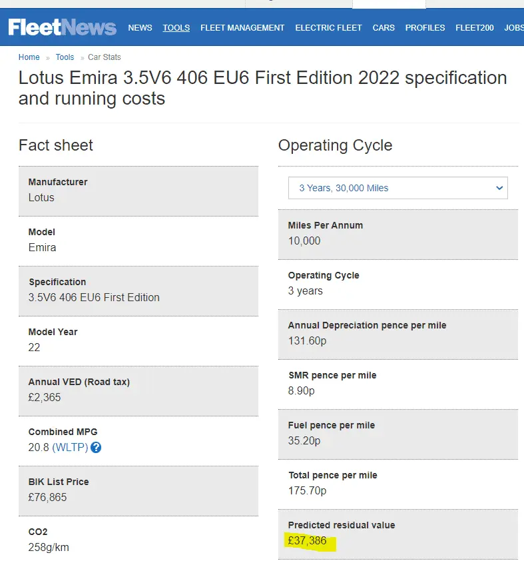Viewport: 524px width, 565px height.
Task: Open the NEWS menu
Action: click(x=140, y=28)
